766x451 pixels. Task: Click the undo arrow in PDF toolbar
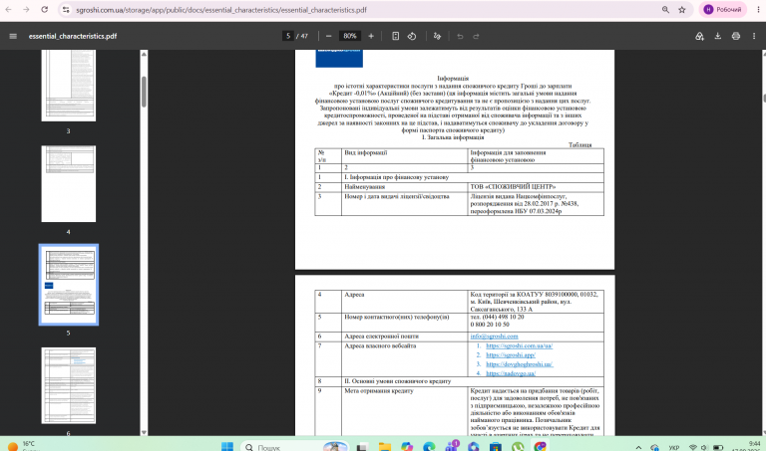click(x=460, y=36)
